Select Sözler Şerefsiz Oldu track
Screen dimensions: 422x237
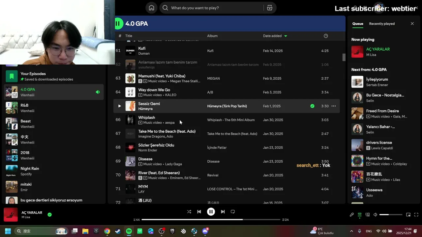156,145
